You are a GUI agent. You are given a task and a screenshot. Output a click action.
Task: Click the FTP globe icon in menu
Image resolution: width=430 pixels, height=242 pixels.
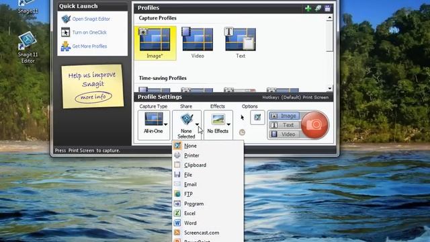pyautogui.click(x=177, y=194)
